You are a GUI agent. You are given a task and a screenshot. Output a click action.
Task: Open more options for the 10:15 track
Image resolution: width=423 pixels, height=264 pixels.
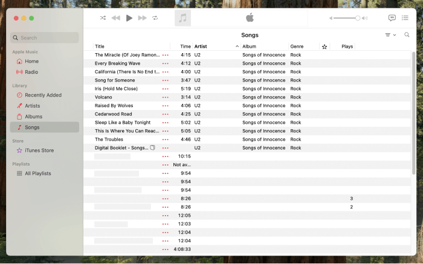(x=166, y=156)
